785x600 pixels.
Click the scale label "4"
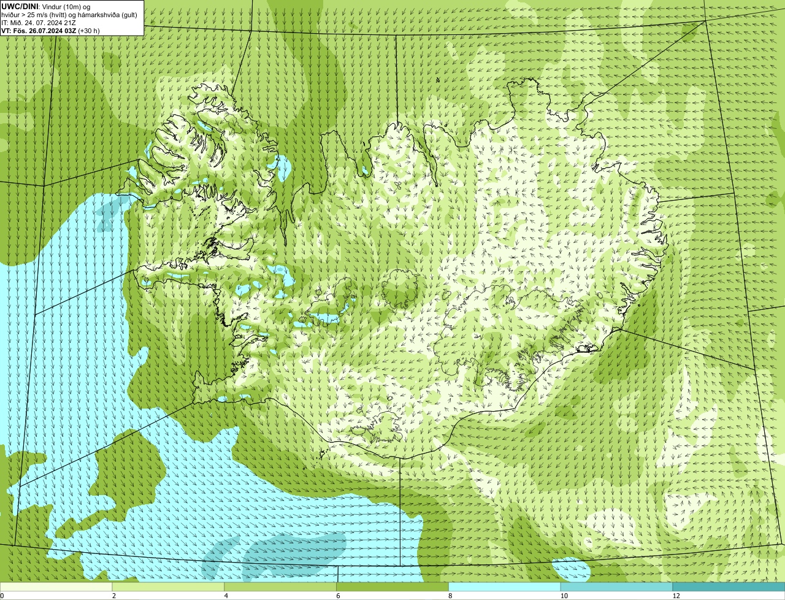(x=226, y=596)
